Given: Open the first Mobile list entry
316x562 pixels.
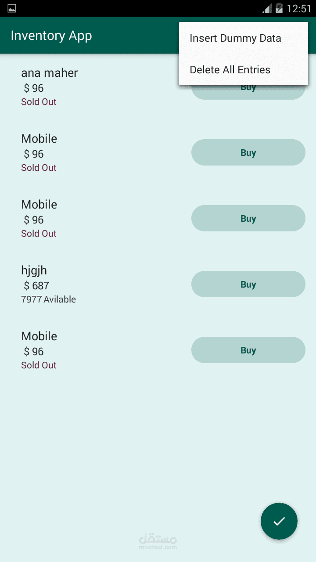Looking at the screenshot, I should point(39,139).
